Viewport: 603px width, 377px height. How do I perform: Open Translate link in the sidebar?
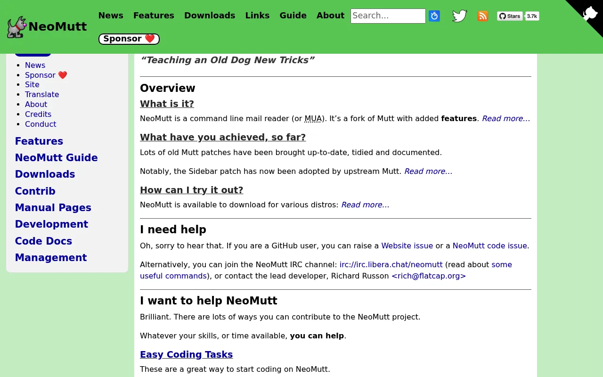pyautogui.click(x=42, y=95)
